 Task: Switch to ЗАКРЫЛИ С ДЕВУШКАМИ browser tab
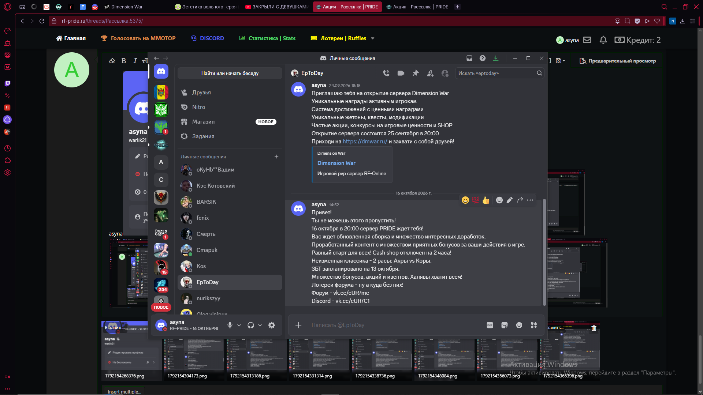(x=277, y=7)
